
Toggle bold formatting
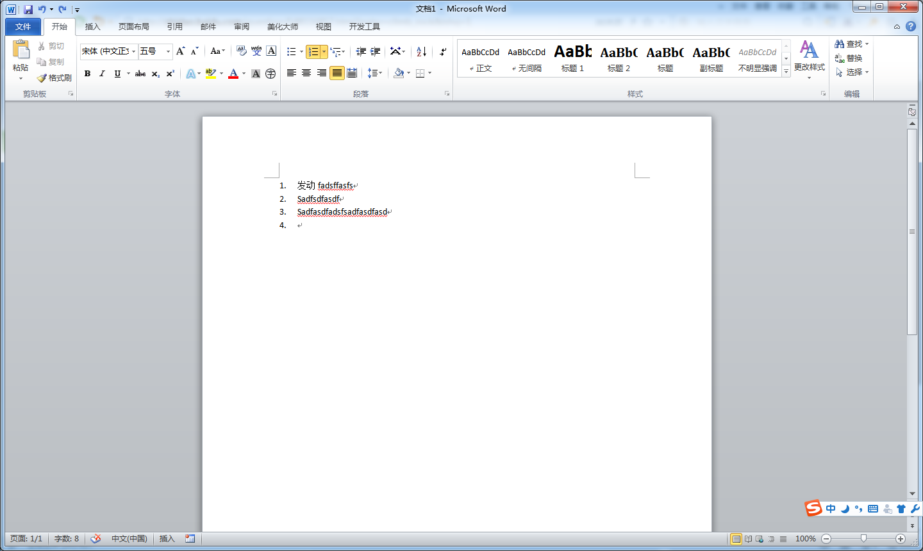(88, 74)
